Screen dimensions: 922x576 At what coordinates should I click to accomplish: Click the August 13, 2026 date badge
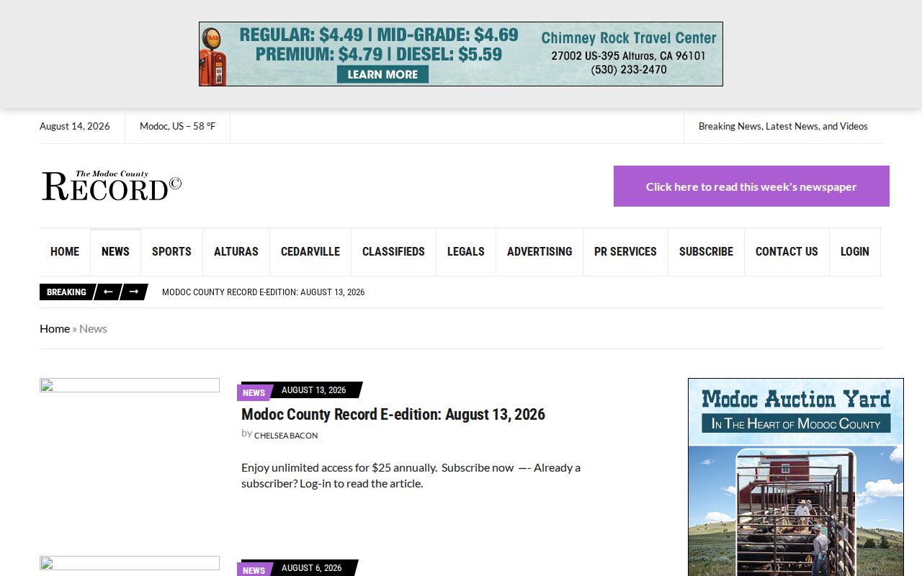coord(314,390)
